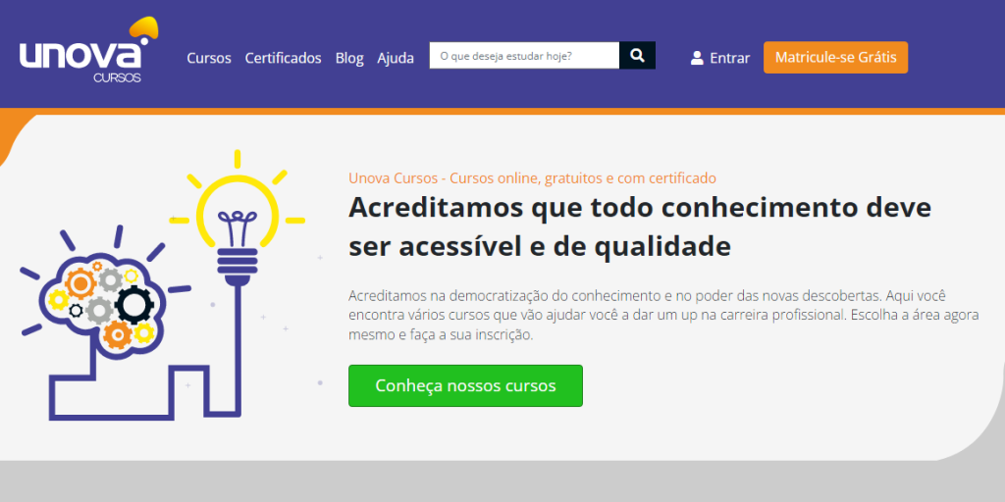Open the Certificados menu item
The image size is (1005, 502).
(283, 58)
